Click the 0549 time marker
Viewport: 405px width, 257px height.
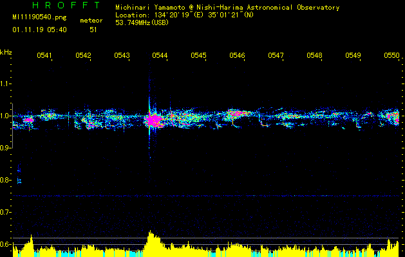pos(353,55)
